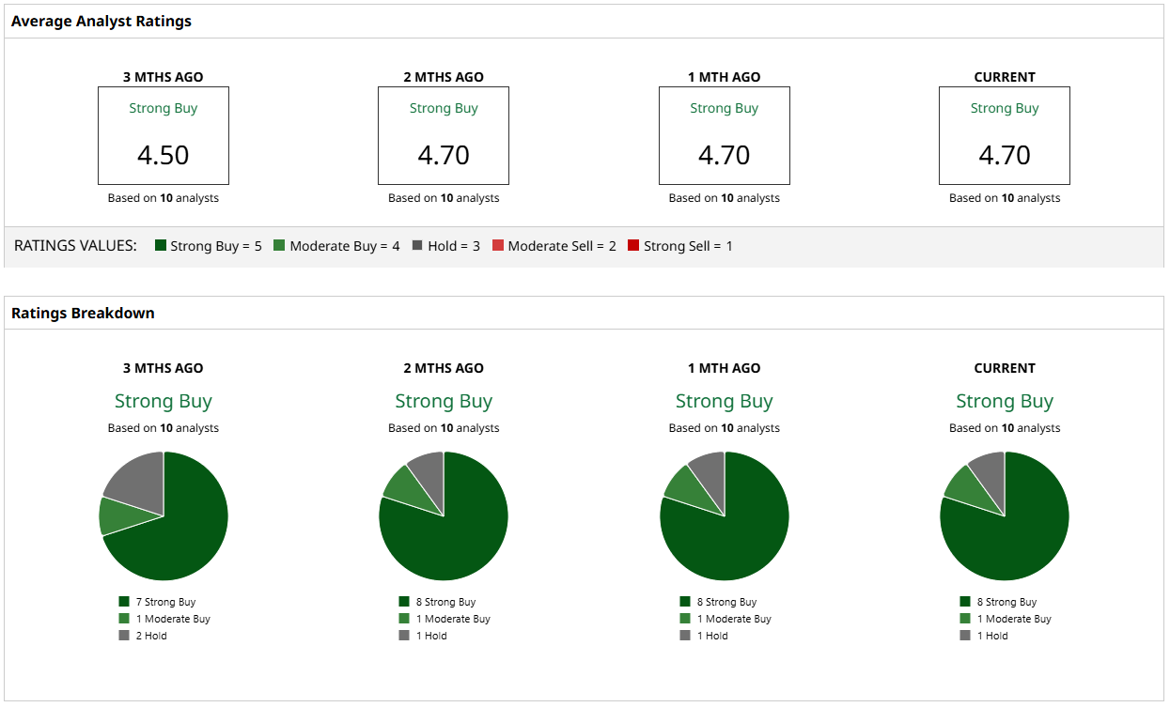Select the 1 MTH AGO average rating box

[725, 135]
